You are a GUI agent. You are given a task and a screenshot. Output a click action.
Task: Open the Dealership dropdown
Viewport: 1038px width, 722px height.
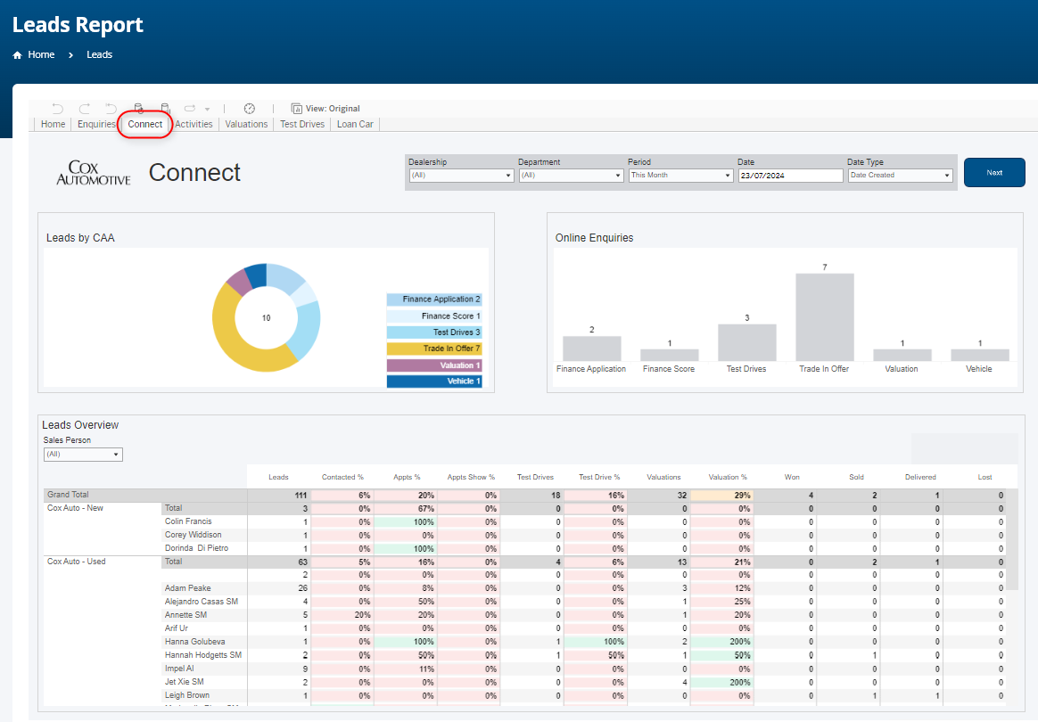pos(461,176)
